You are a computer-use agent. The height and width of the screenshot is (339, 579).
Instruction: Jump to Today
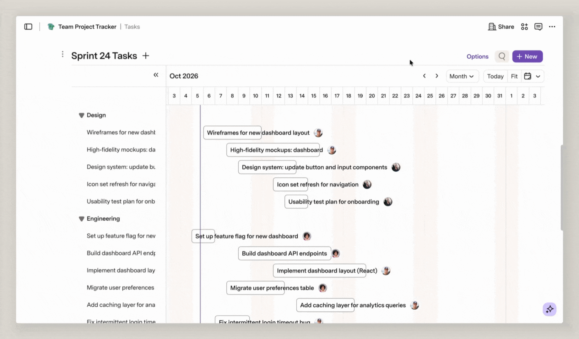click(495, 76)
